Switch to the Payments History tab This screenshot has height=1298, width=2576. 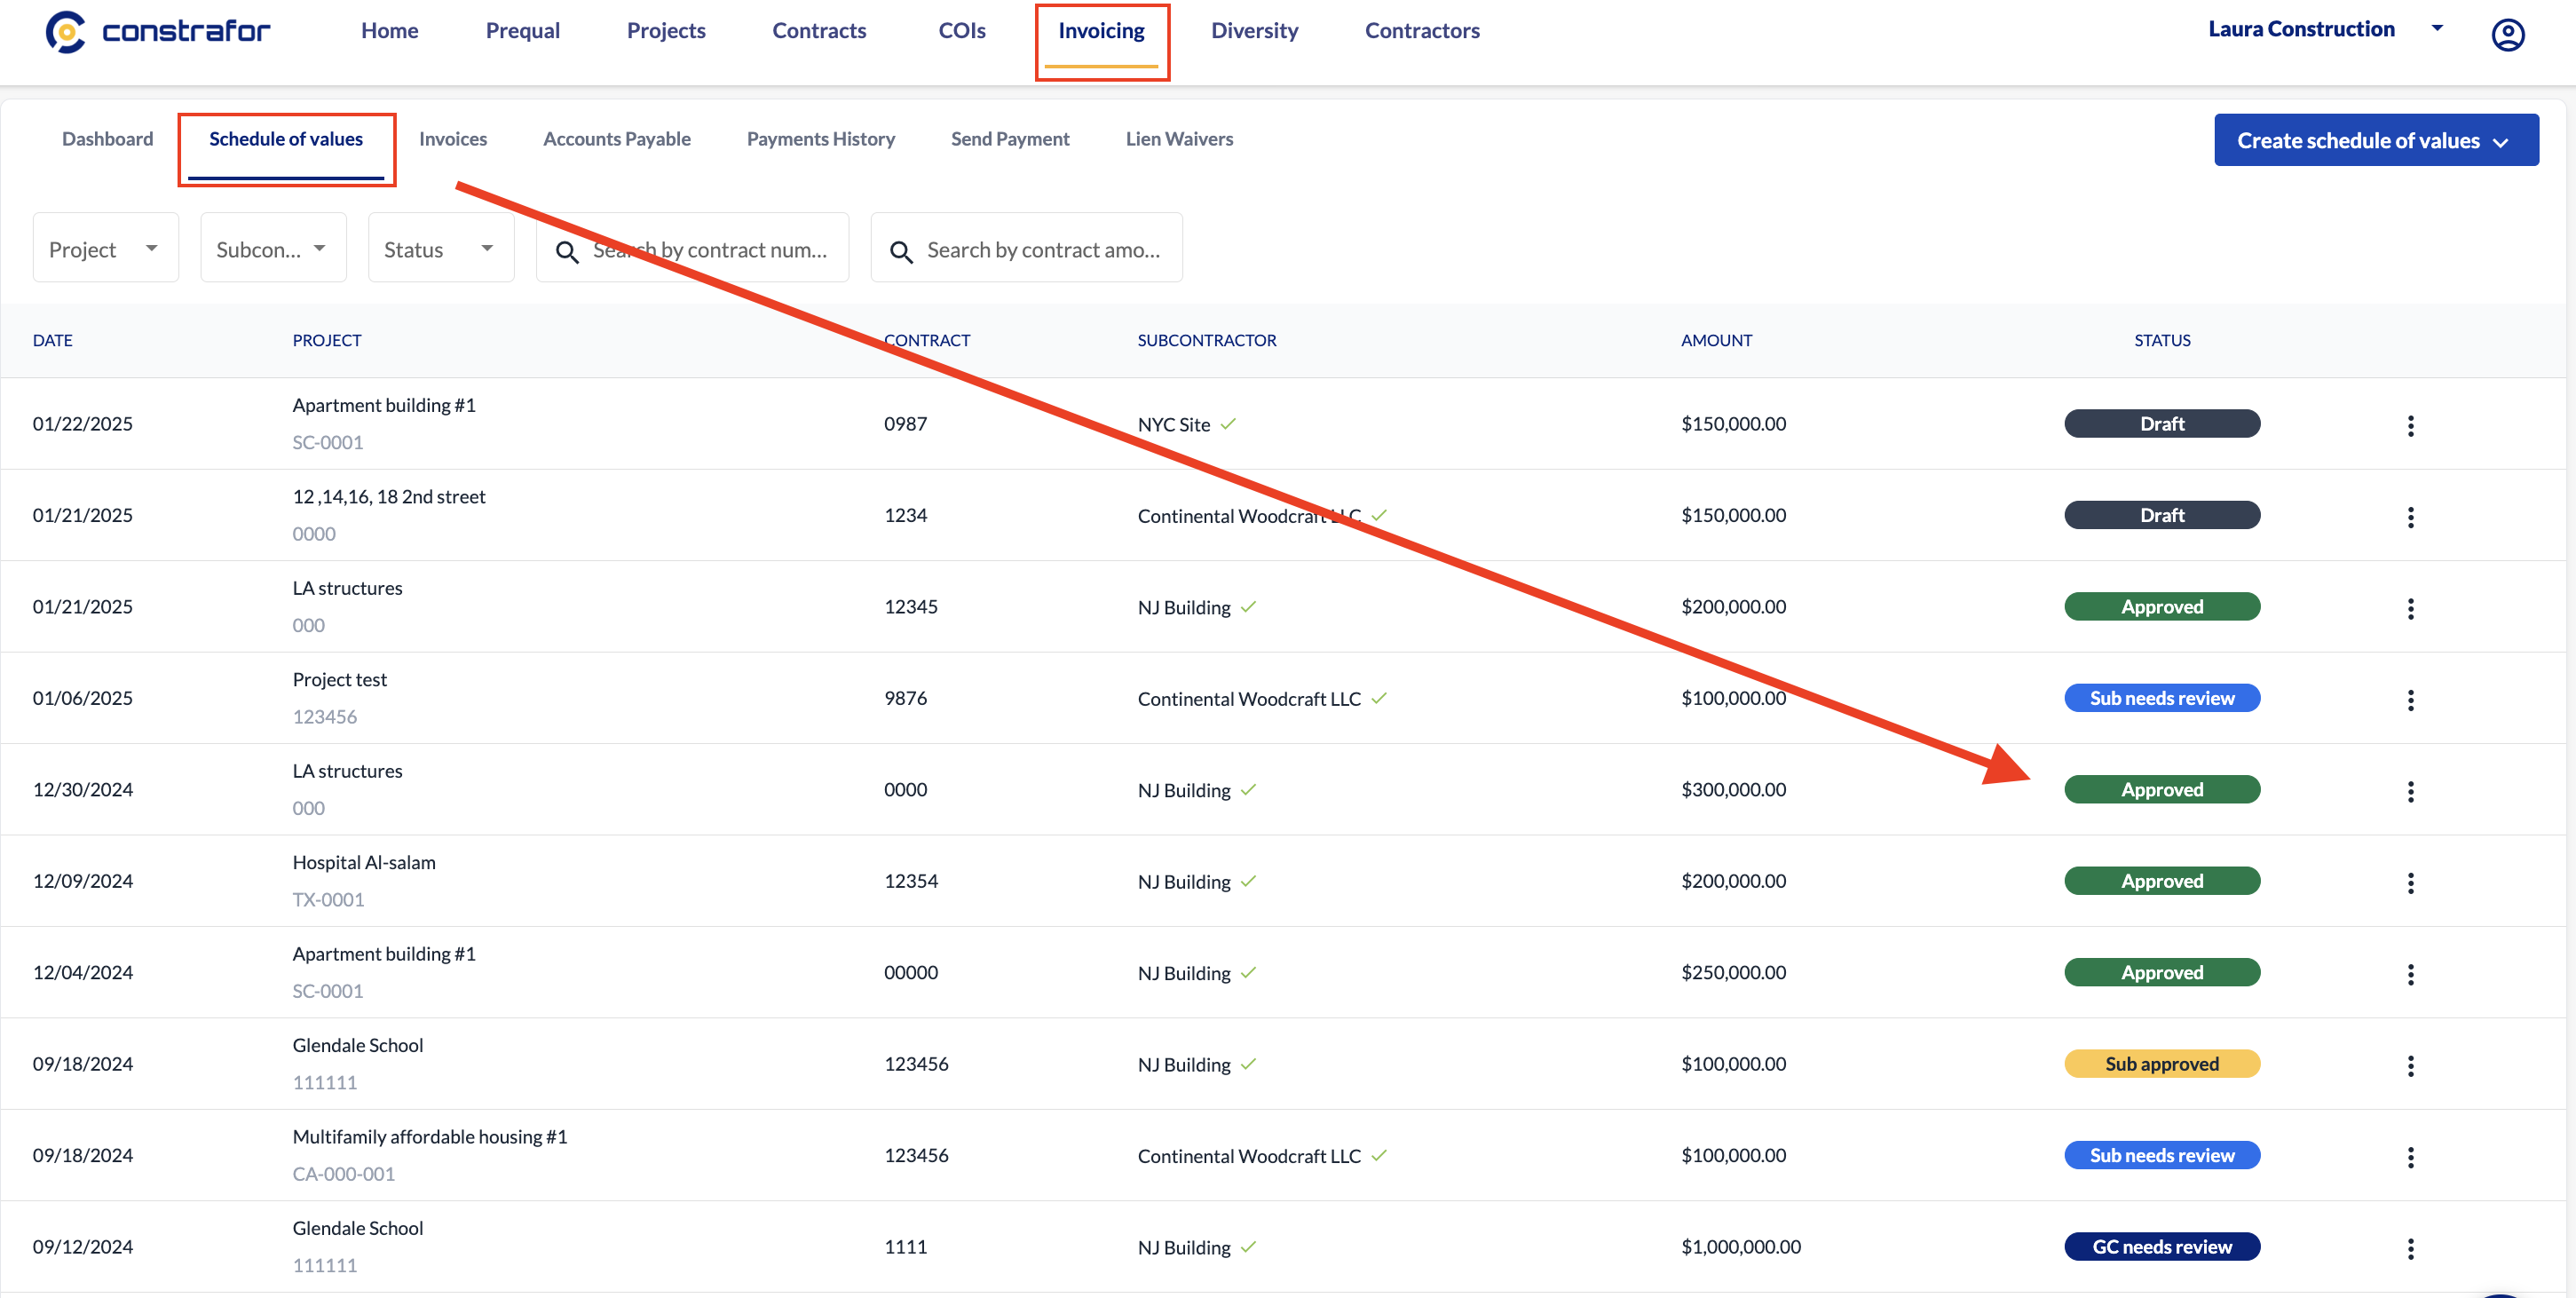pyautogui.click(x=821, y=139)
